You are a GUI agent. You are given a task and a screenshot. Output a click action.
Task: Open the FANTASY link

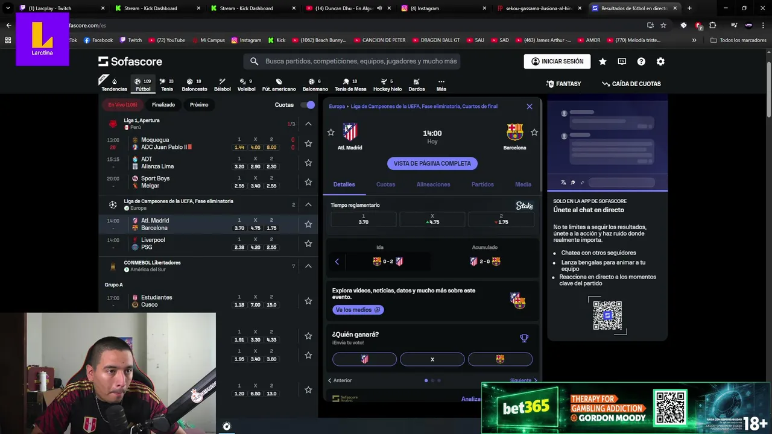coord(563,84)
